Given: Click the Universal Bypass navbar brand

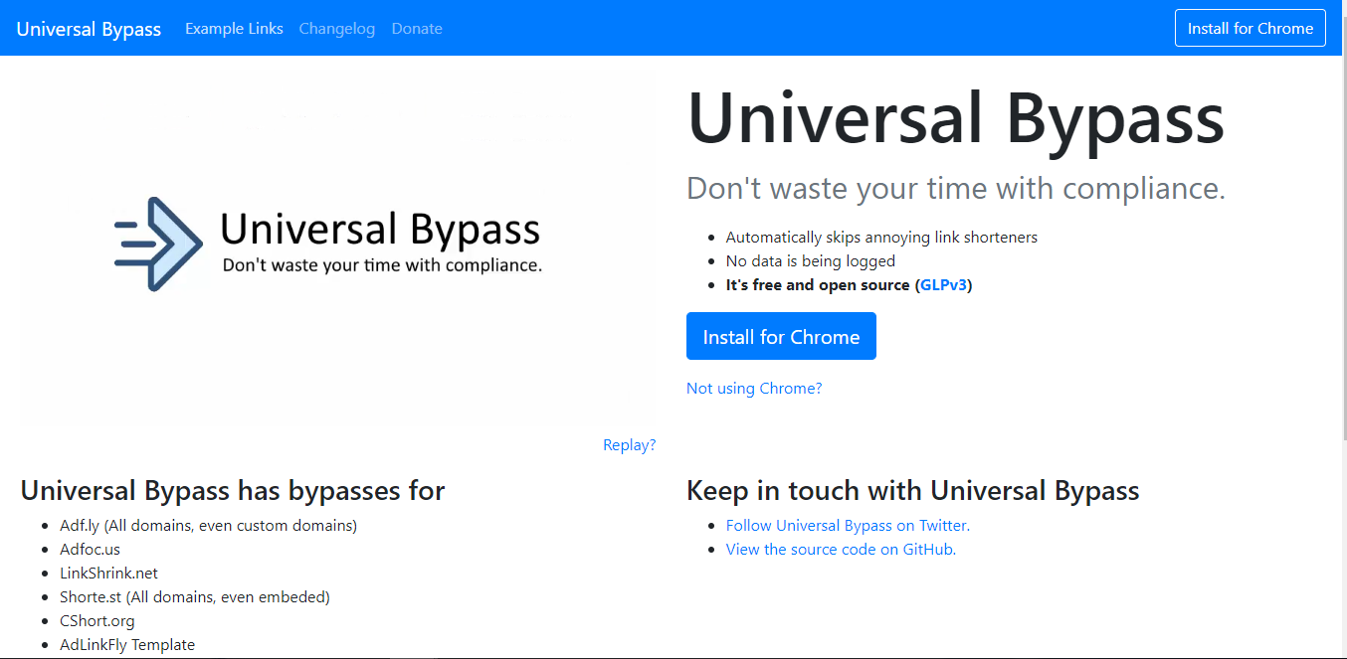Looking at the screenshot, I should (89, 29).
